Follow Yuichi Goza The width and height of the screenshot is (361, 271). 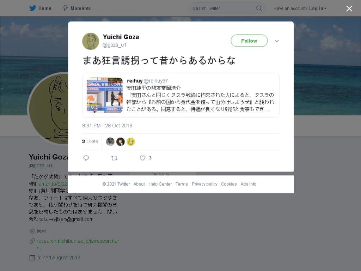point(249,41)
